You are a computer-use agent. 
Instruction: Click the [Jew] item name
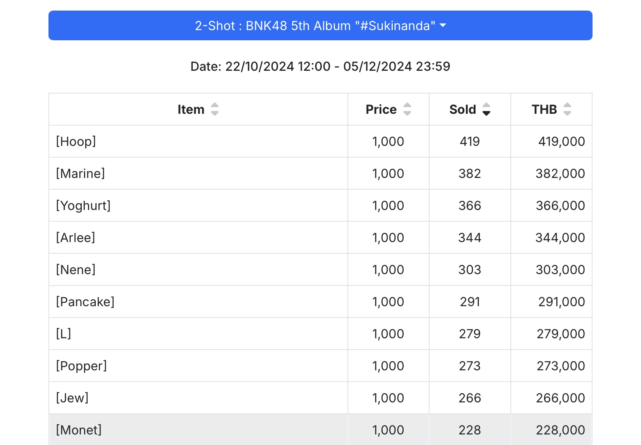point(72,398)
